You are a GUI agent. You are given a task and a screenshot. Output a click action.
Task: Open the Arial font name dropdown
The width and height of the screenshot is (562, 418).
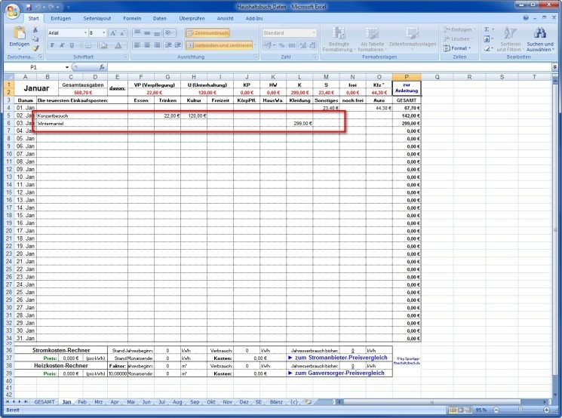point(86,33)
